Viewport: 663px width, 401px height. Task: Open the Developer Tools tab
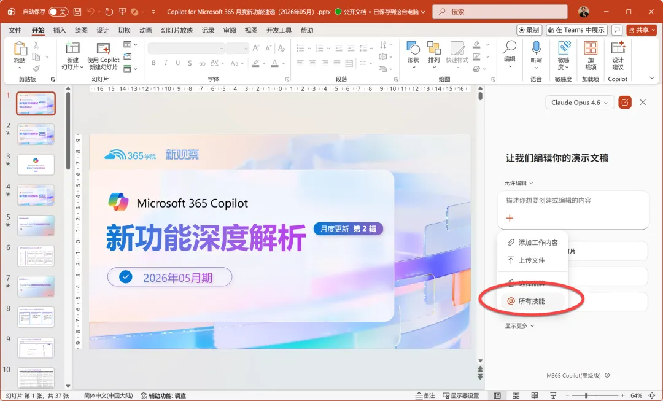(279, 30)
